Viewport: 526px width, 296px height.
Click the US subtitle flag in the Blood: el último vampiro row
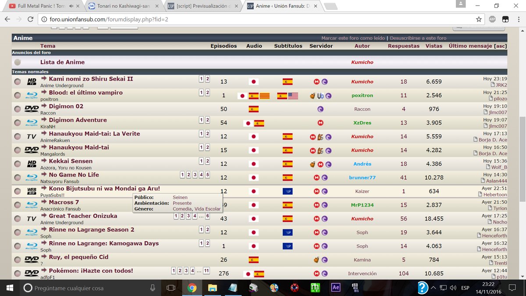click(293, 96)
